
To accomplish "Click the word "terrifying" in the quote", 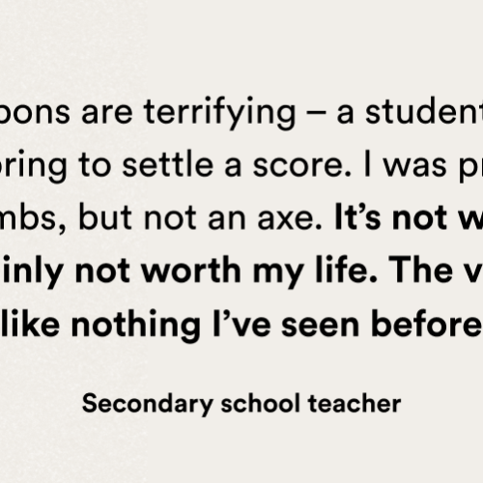I will (x=219, y=113).
